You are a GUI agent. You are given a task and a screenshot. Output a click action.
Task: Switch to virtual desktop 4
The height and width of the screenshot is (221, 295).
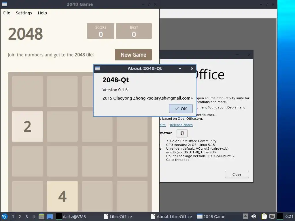pyautogui.click(x=34, y=217)
